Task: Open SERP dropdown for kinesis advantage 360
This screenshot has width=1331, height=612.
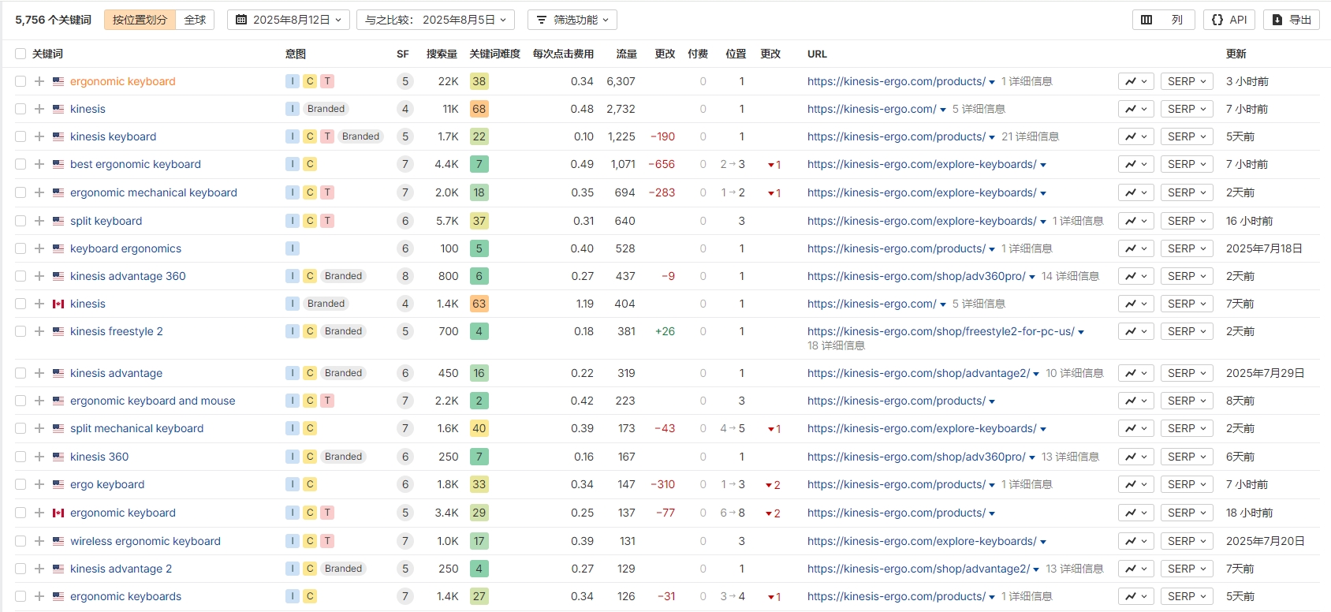Action: pyautogui.click(x=1187, y=276)
